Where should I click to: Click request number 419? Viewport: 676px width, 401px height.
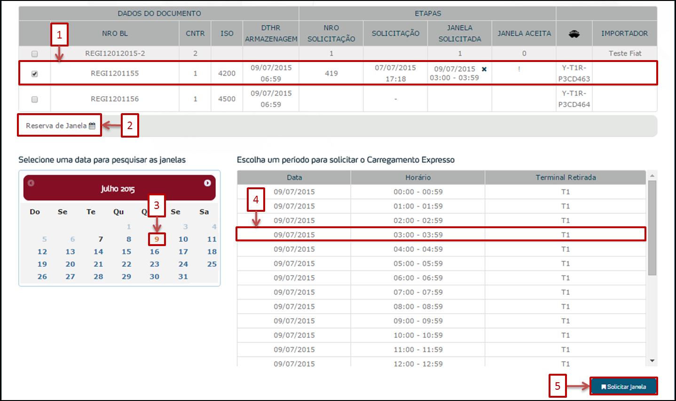331,73
